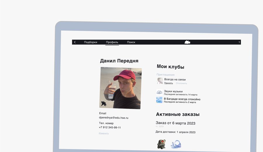The height and width of the screenshot is (152, 263).
Task: Click the Изменить link
Action: click(104, 133)
